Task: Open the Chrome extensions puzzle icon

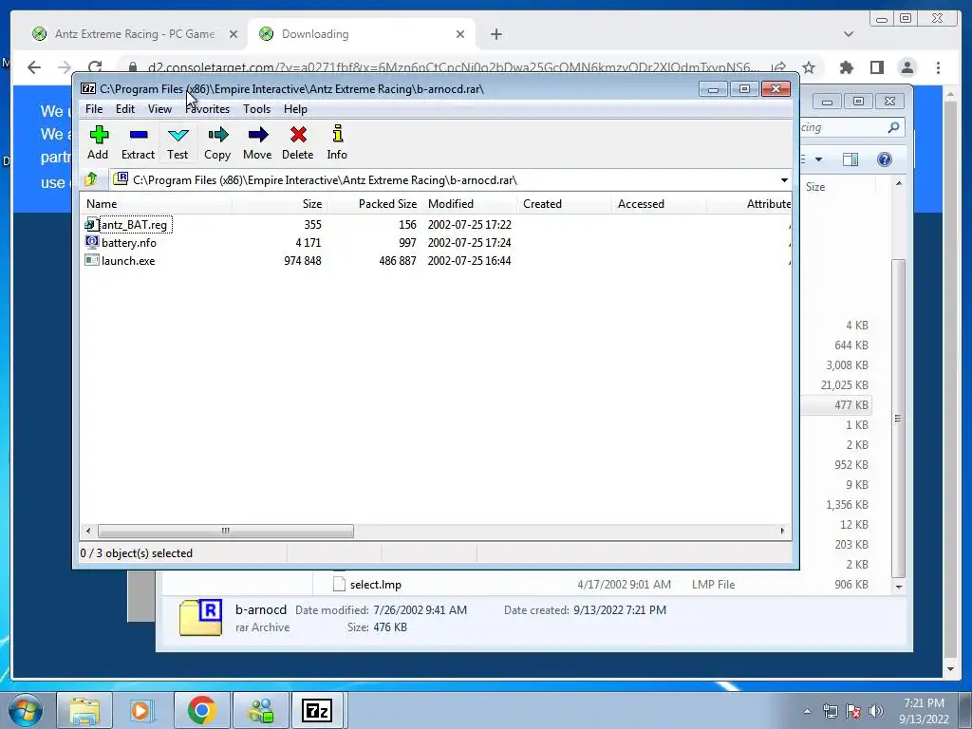Action: click(846, 67)
